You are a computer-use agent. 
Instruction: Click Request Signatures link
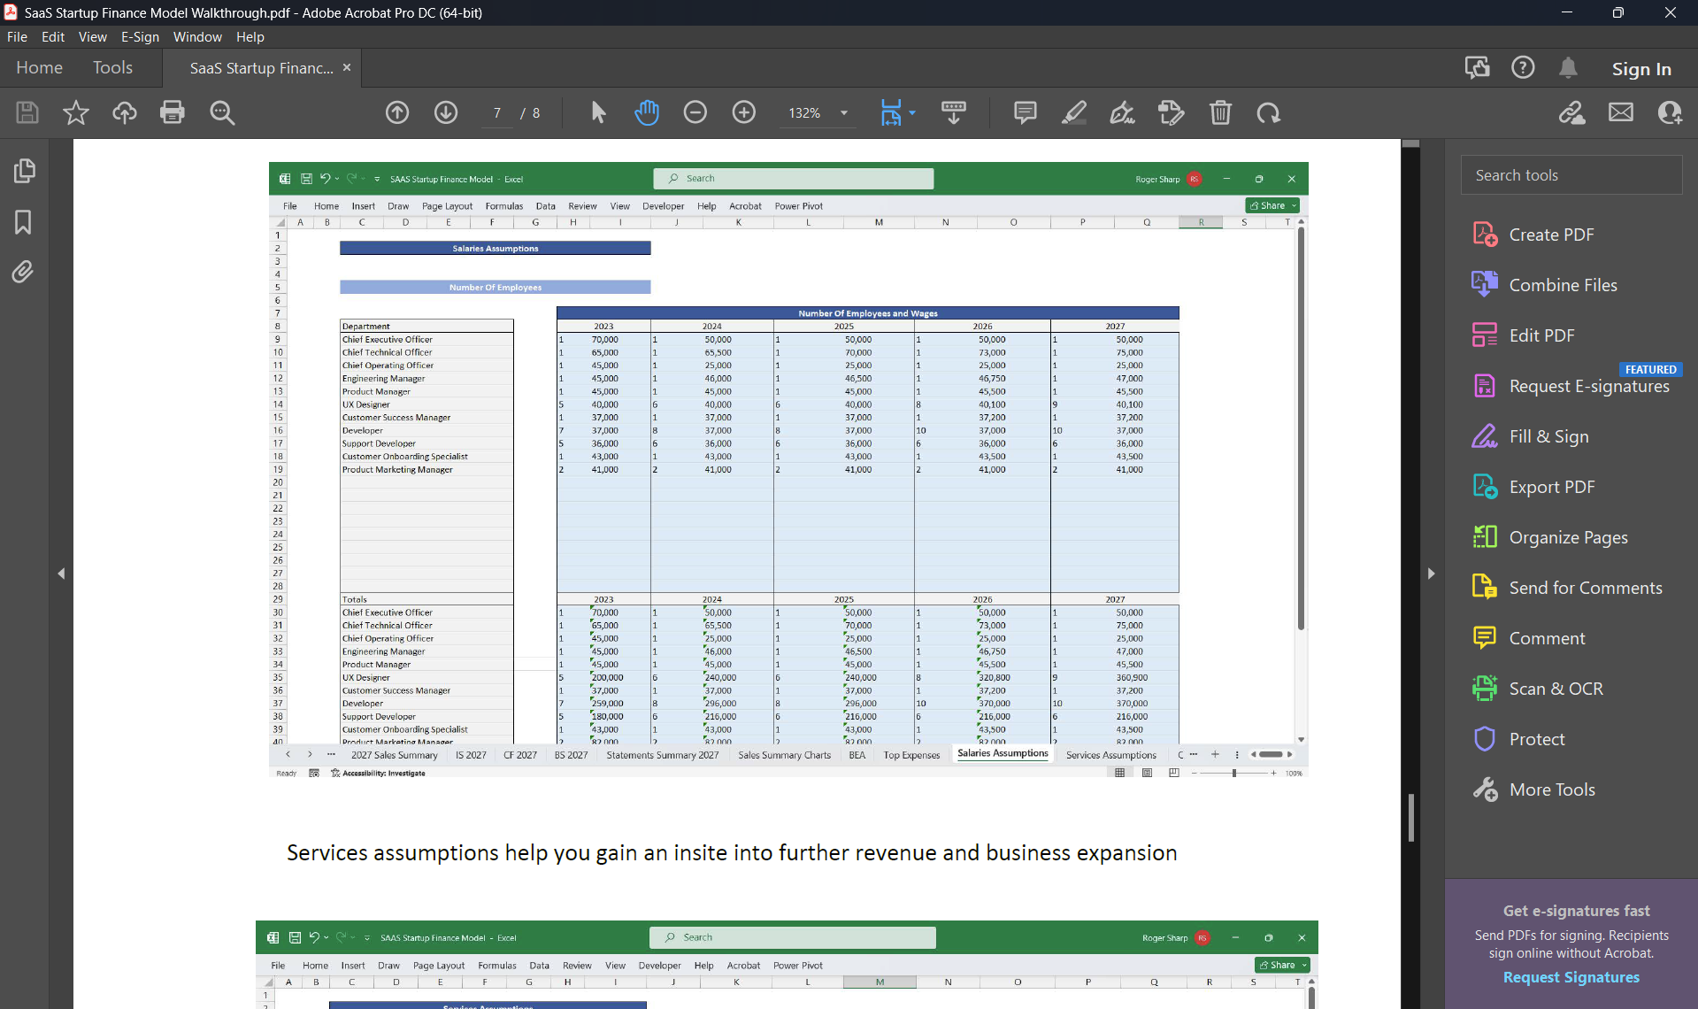pos(1571,977)
